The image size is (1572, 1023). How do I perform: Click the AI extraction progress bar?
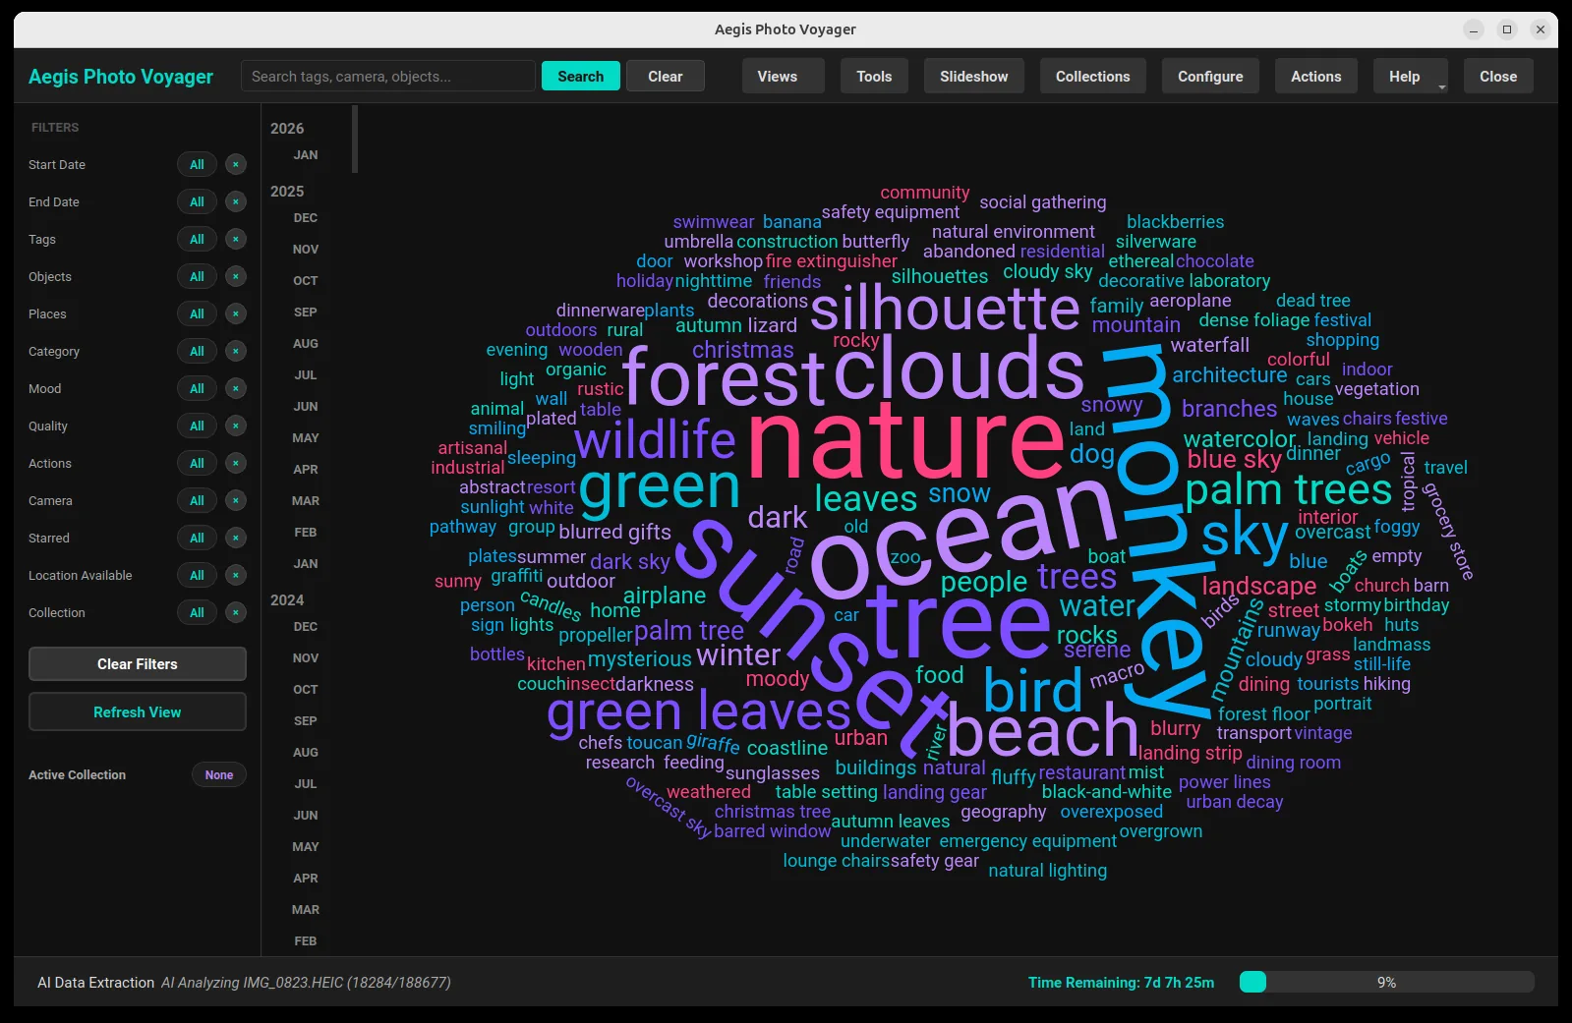coord(1386,982)
